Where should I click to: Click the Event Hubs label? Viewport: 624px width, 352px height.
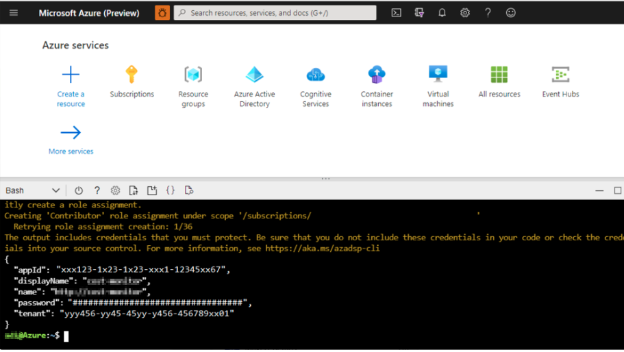coord(560,95)
